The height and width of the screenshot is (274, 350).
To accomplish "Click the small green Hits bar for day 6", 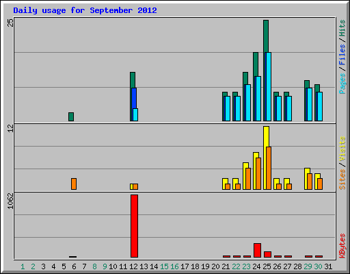I will coord(71,116).
